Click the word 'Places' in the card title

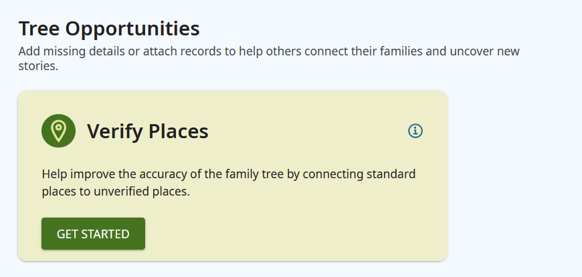tap(178, 131)
